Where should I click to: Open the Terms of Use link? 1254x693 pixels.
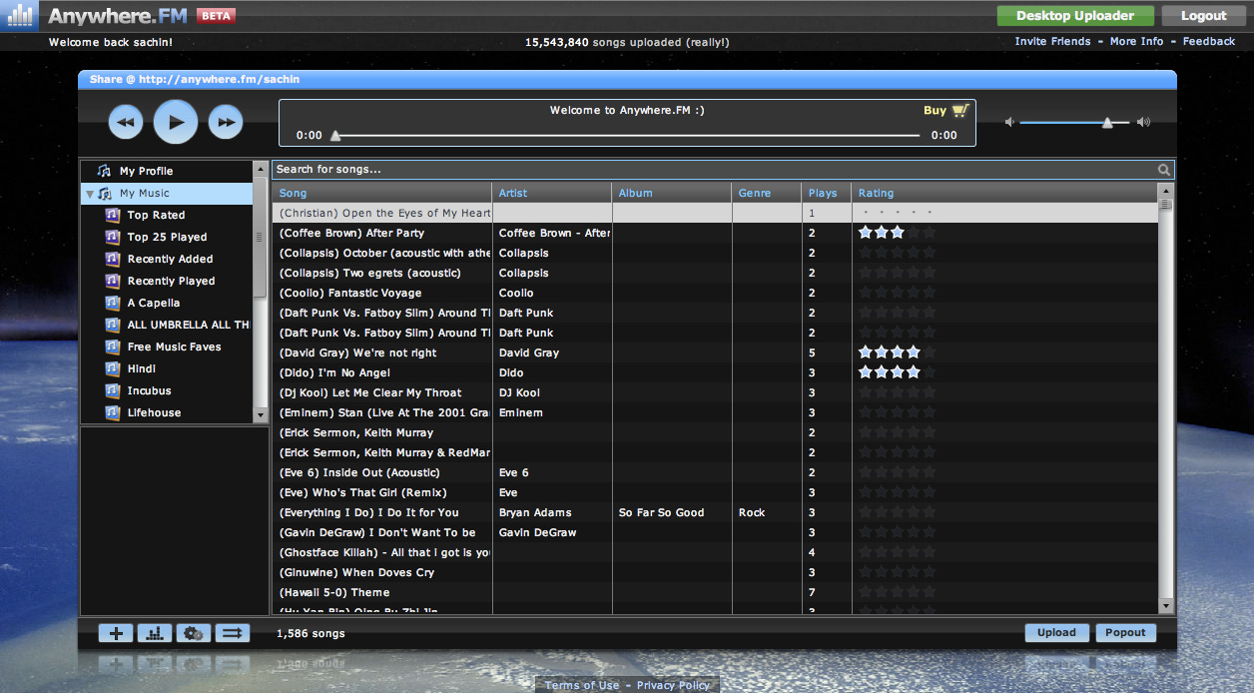[582, 685]
